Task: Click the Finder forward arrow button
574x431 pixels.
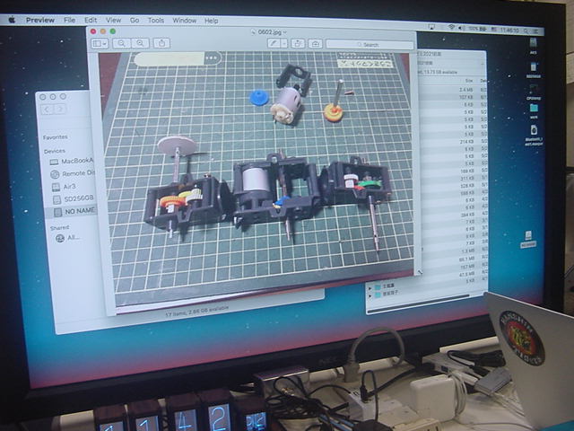Action: (60, 110)
